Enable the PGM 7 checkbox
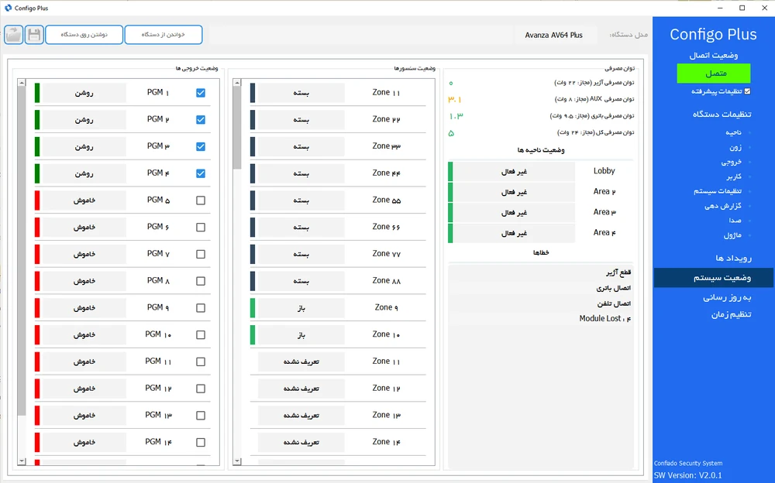This screenshot has width=775, height=483. 201,255
